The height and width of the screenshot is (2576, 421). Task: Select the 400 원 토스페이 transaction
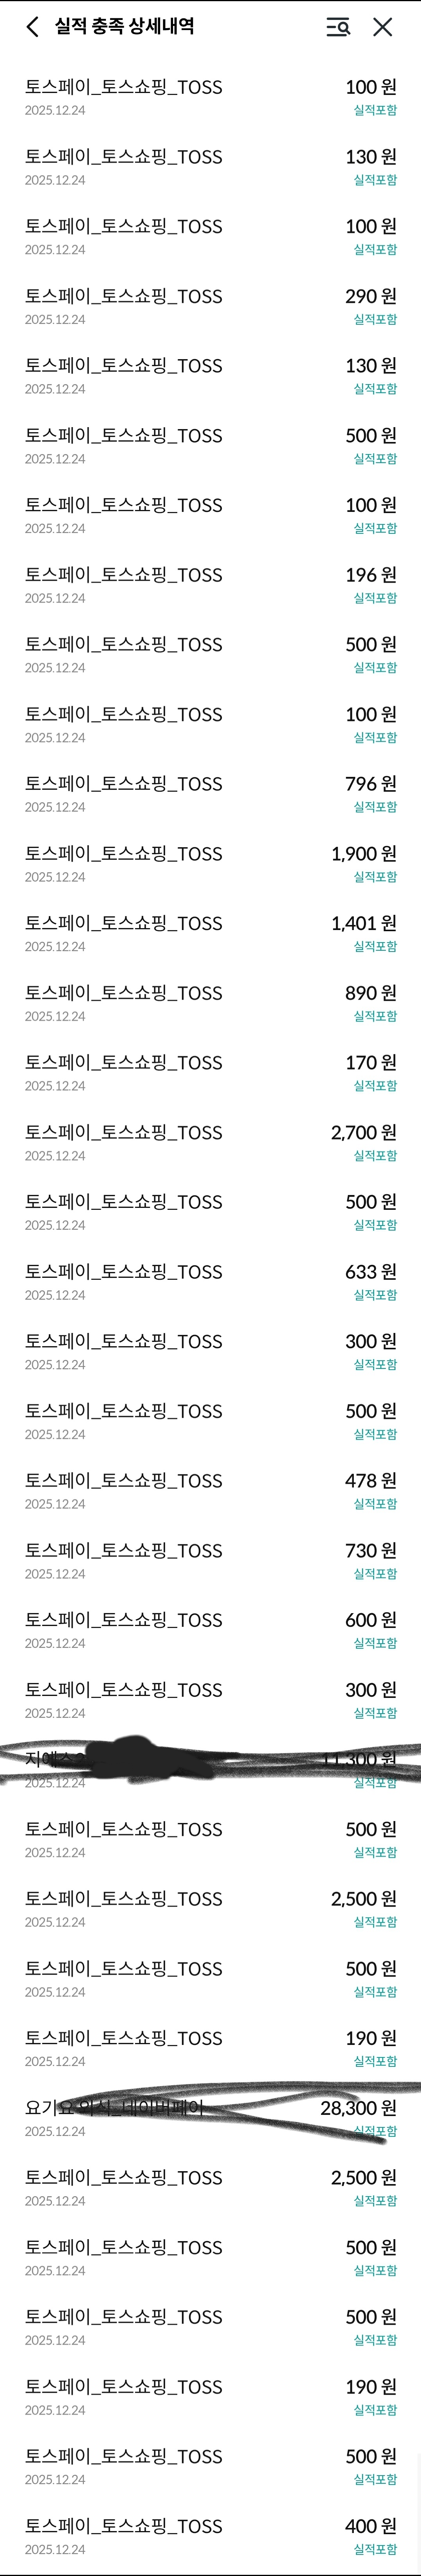[x=210, y=2536]
